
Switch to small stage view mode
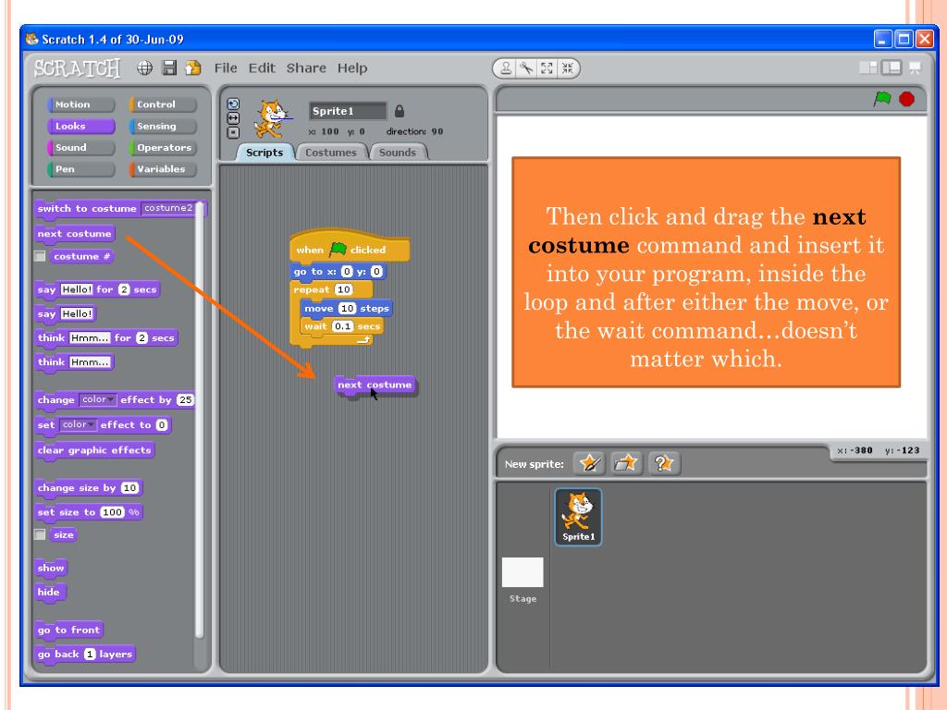(x=867, y=67)
